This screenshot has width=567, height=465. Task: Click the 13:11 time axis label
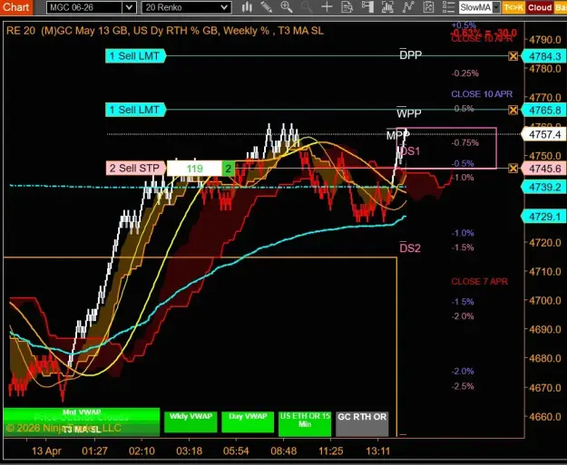point(378,450)
